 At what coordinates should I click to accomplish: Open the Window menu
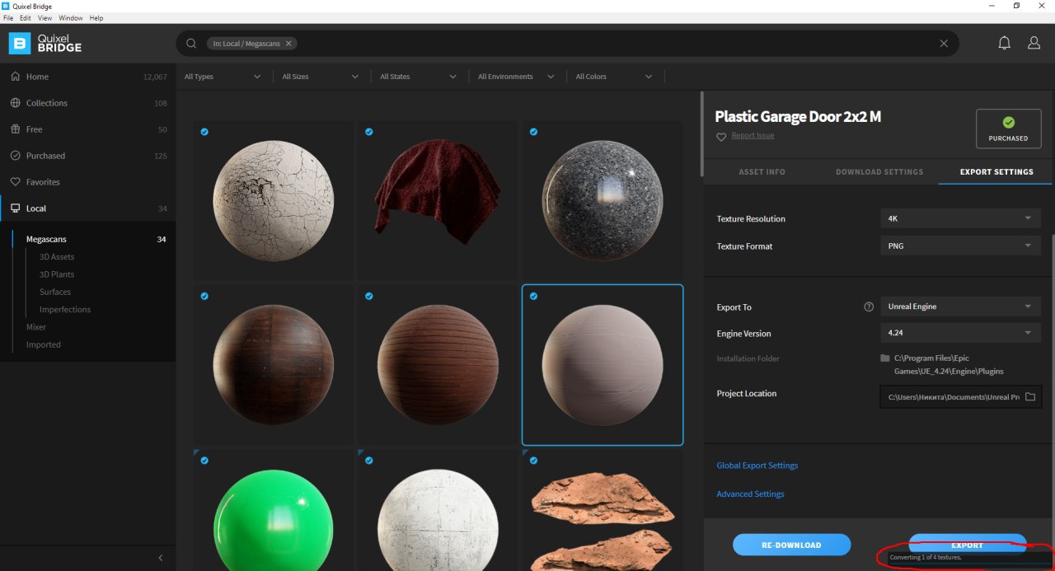70,18
